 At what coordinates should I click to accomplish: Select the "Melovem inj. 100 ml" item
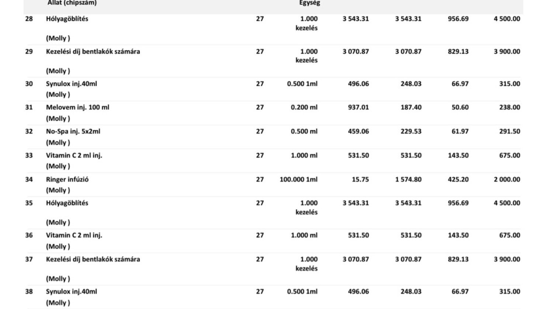click(77, 107)
